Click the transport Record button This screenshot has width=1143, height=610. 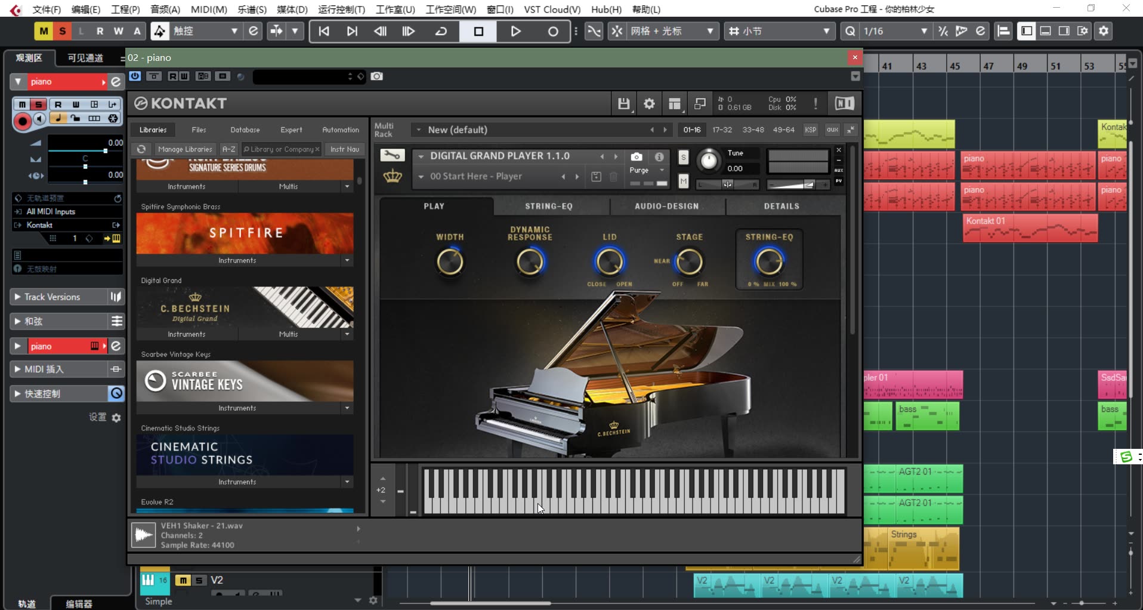553,31
